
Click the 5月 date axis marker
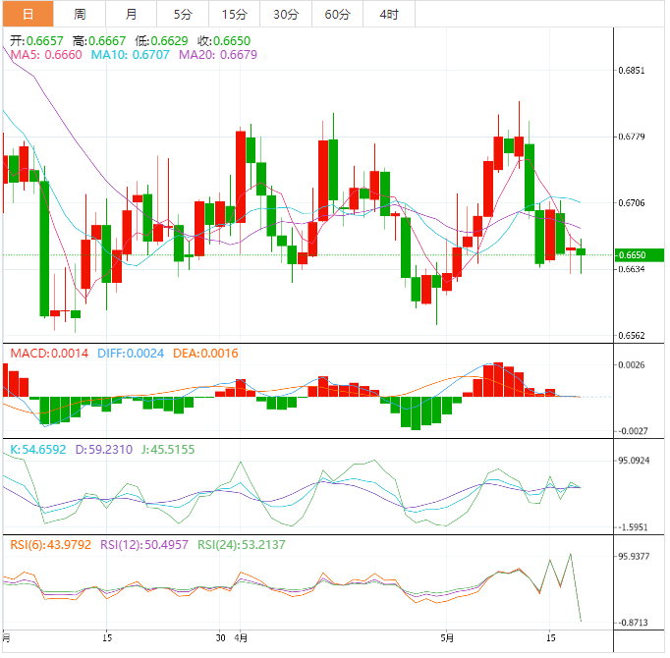[x=448, y=635]
